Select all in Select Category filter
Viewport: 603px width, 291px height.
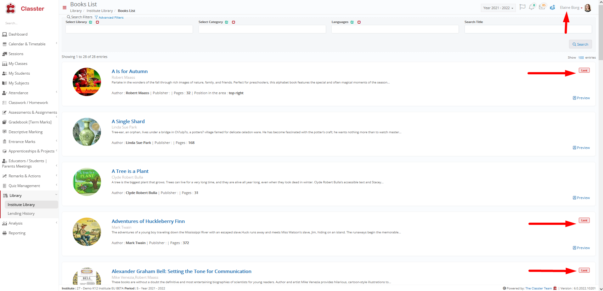coord(227,22)
